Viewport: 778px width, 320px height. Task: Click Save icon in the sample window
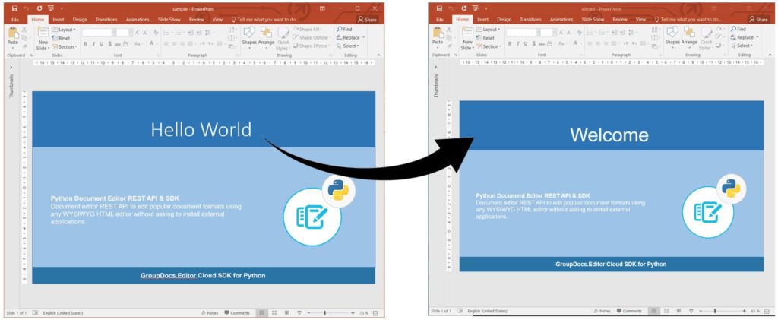coord(14,8)
